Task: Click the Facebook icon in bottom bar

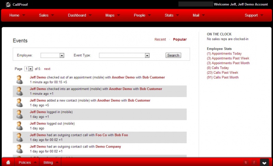Action: point(254,162)
